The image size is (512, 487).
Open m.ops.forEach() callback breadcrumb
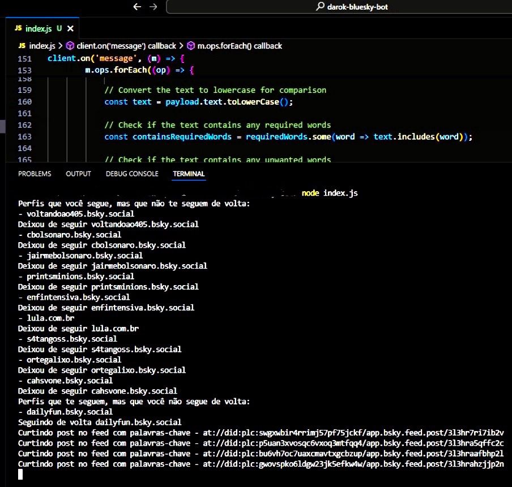click(240, 46)
